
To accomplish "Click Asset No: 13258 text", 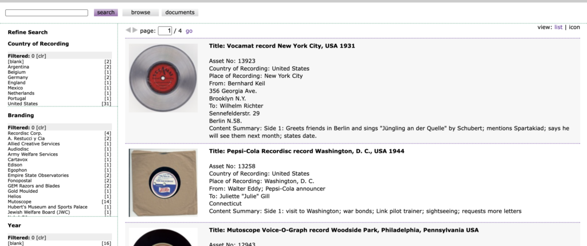I will (x=232, y=166).
